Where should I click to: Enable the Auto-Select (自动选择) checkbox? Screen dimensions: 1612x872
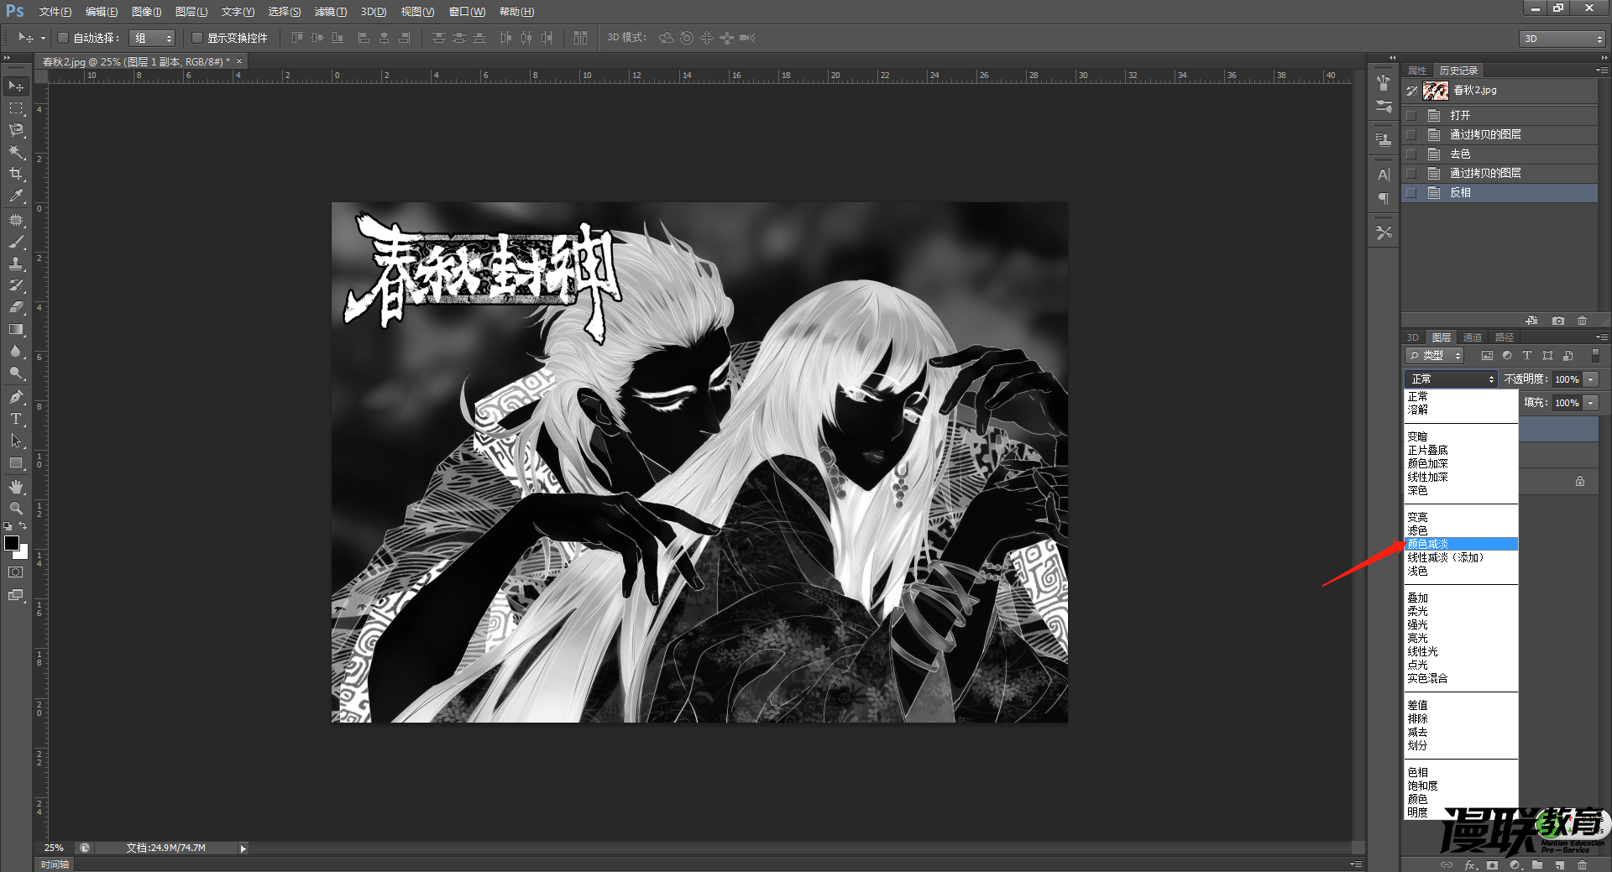tap(63, 38)
